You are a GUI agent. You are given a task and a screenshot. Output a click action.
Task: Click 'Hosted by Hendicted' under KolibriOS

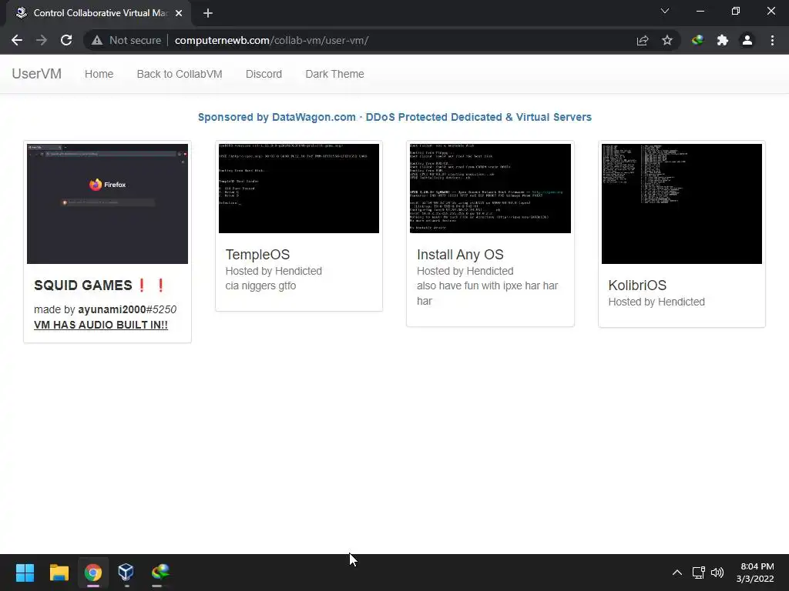(x=656, y=302)
